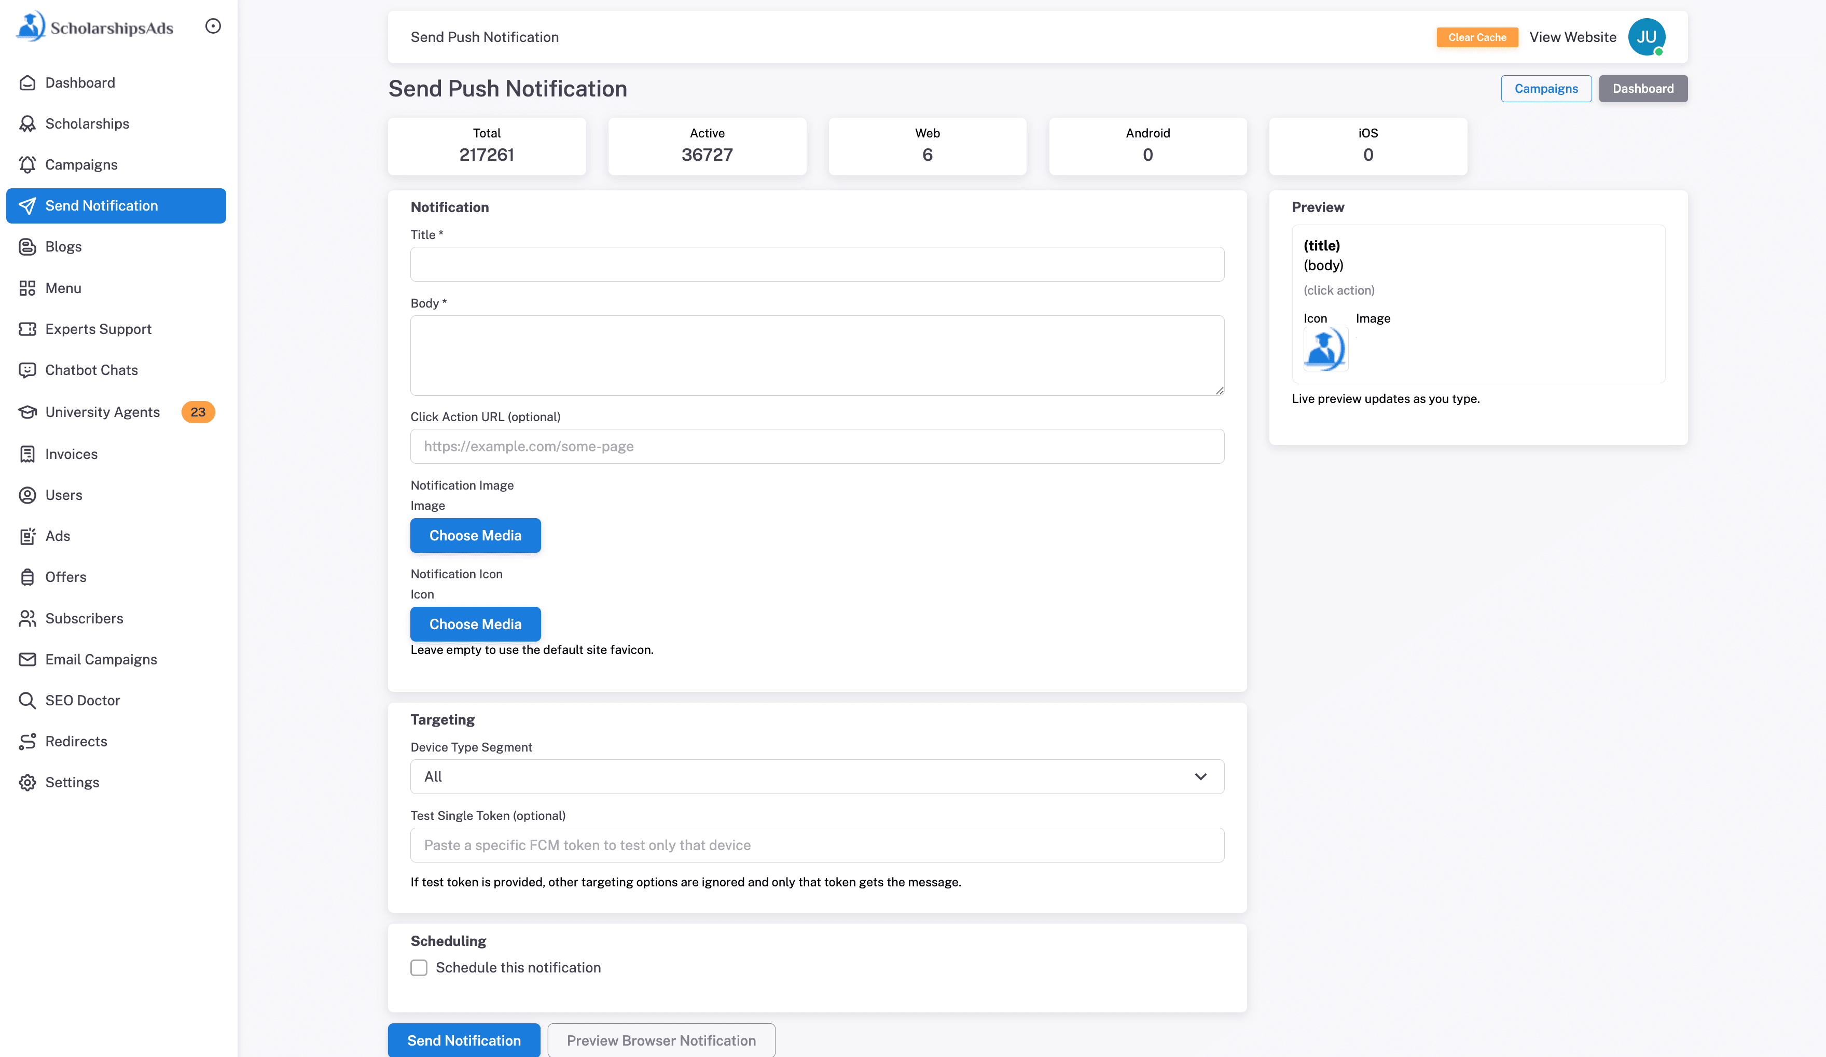1826x1057 pixels.
Task: Click the sidebar collapse circle icon
Action: 213,26
